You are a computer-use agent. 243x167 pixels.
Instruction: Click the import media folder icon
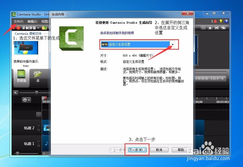(44, 28)
